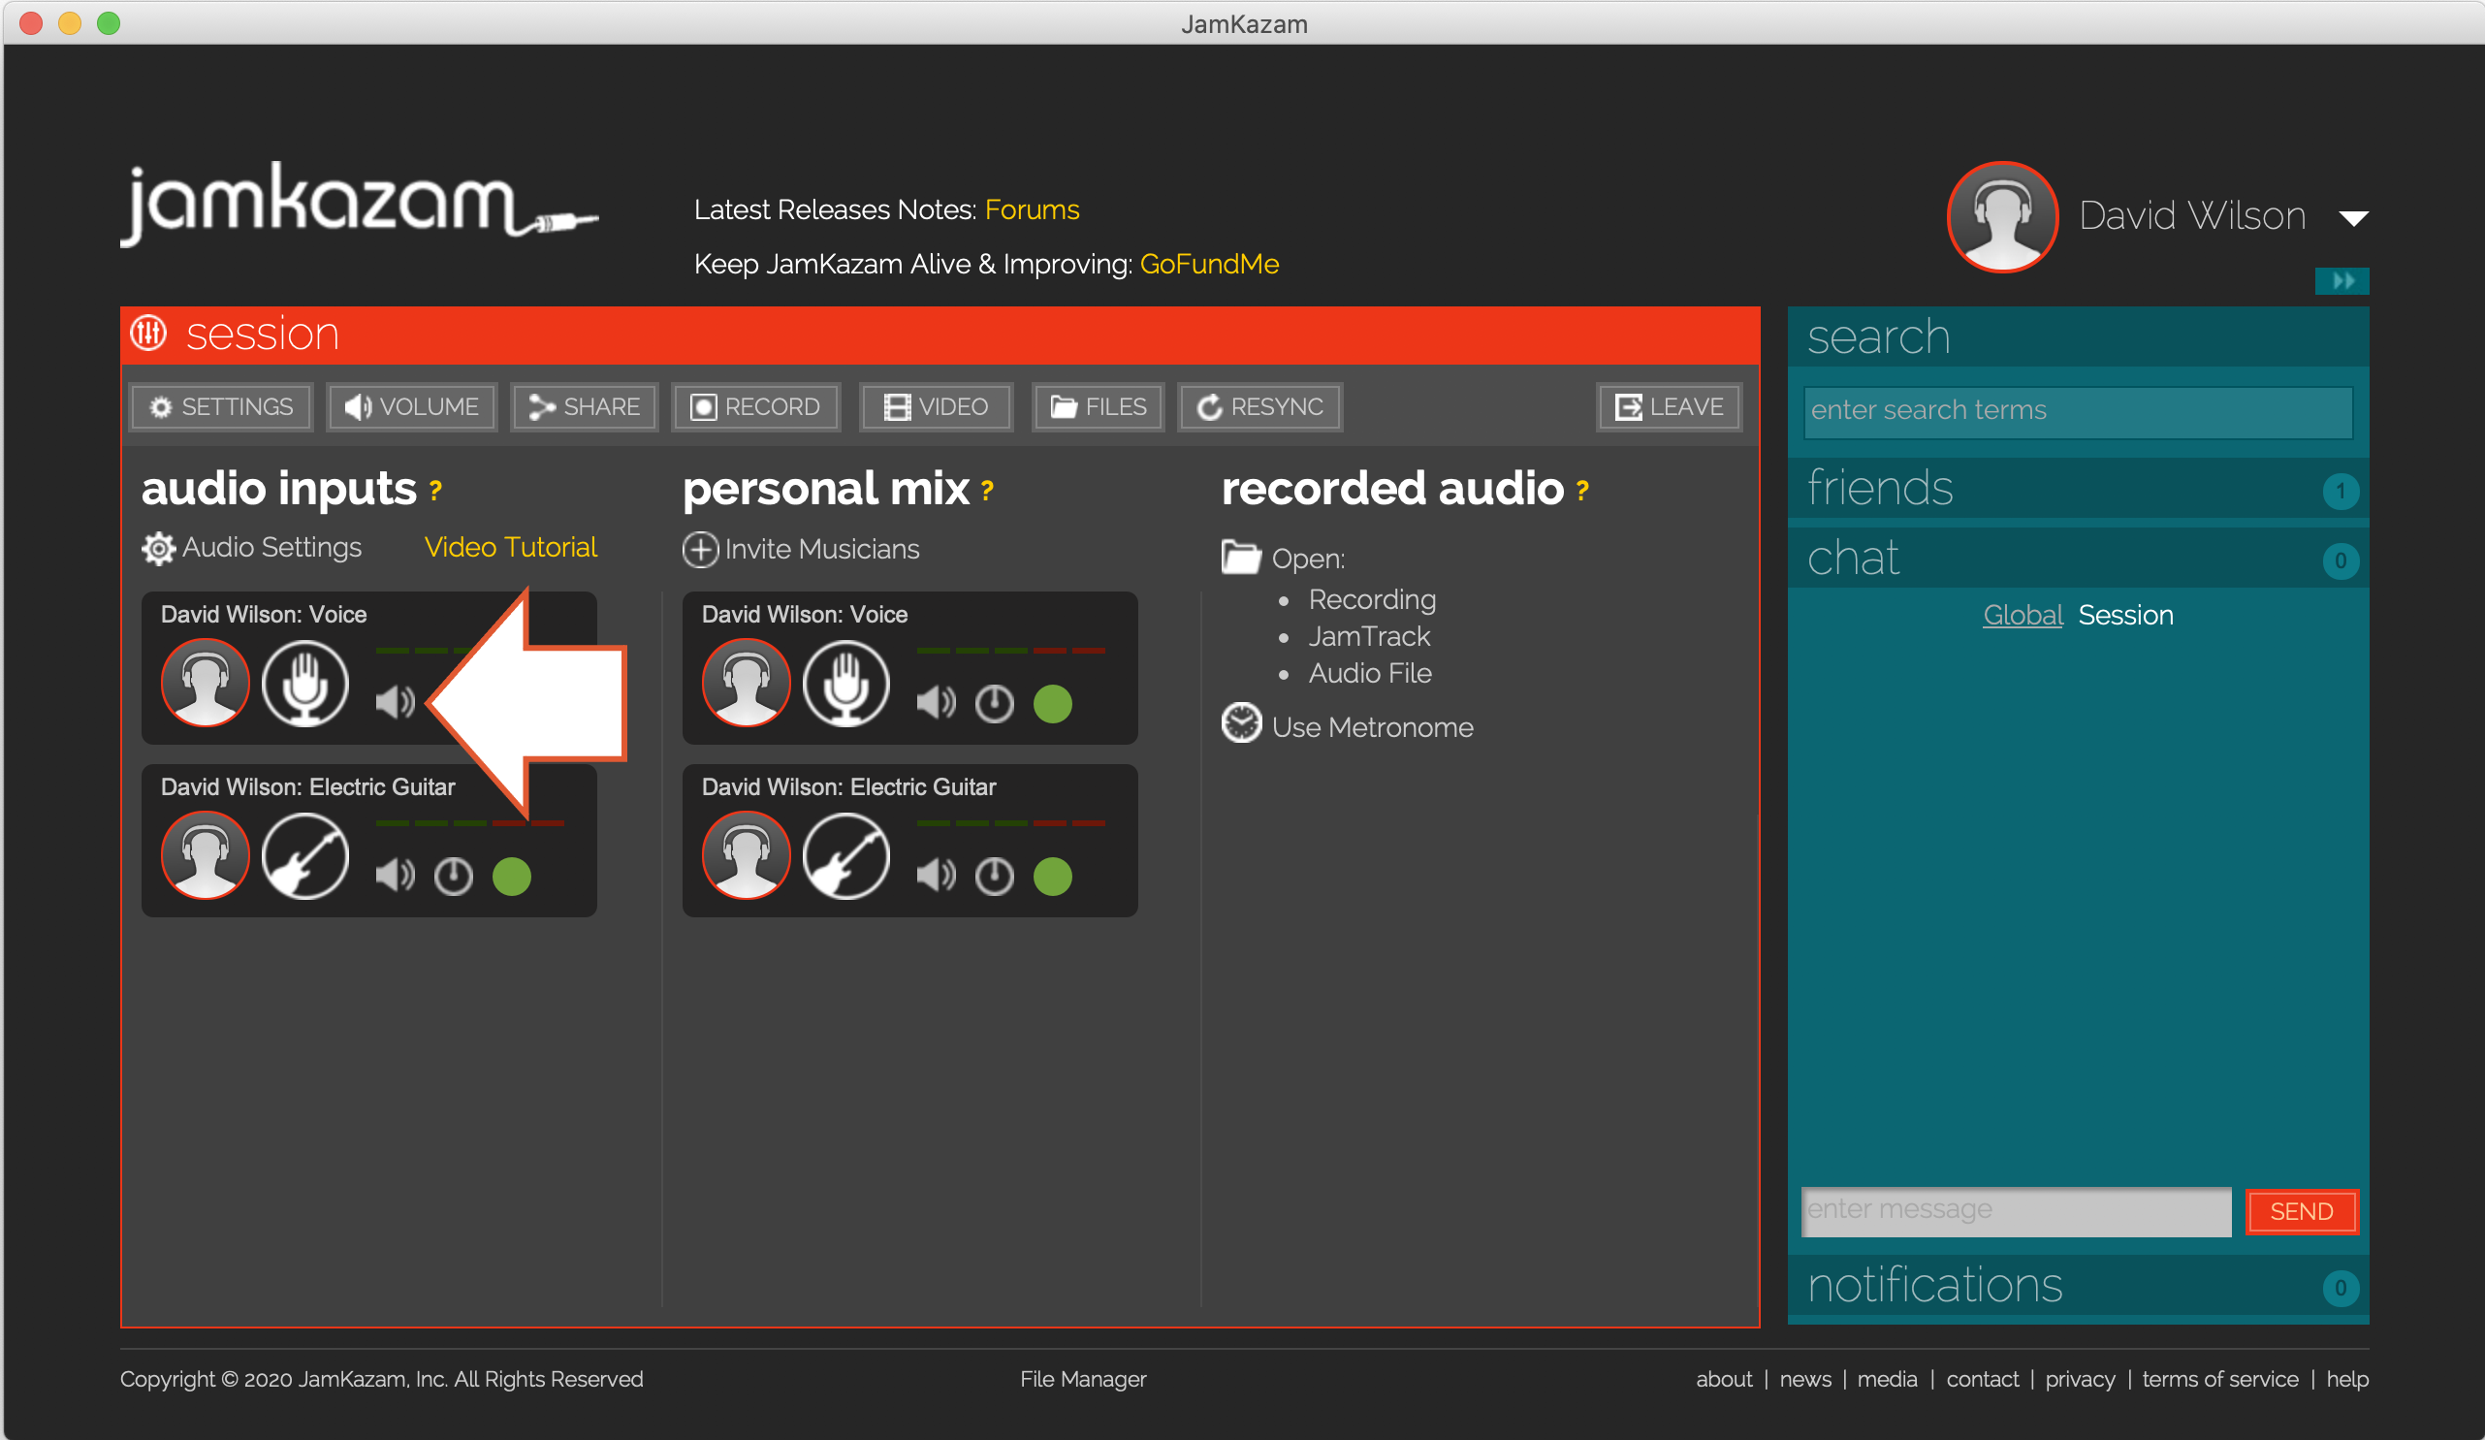Collapse the sidebar with the double-arrow button
The width and height of the screenshot is (2485, 1440).
pyautogui.click(x=2342, y=281)
